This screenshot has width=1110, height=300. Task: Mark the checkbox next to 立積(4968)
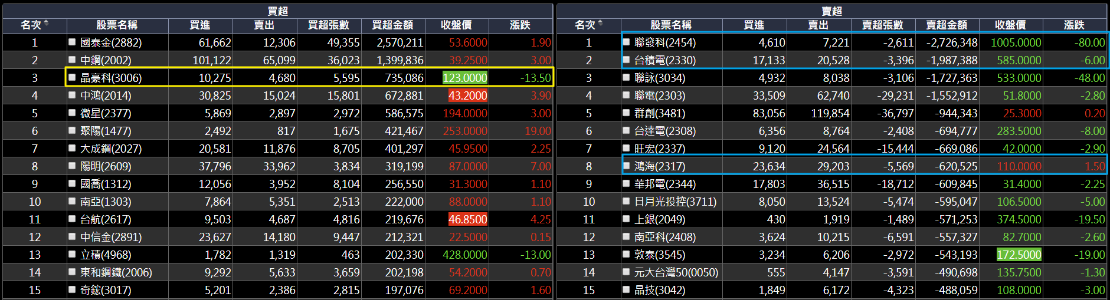coord(72,254)
